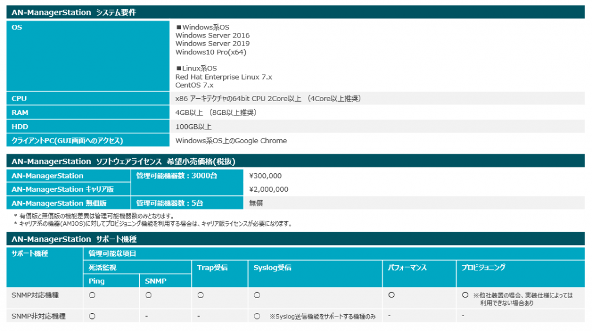Click 'Windows Server 2019' text

click(x=212, y=44)
